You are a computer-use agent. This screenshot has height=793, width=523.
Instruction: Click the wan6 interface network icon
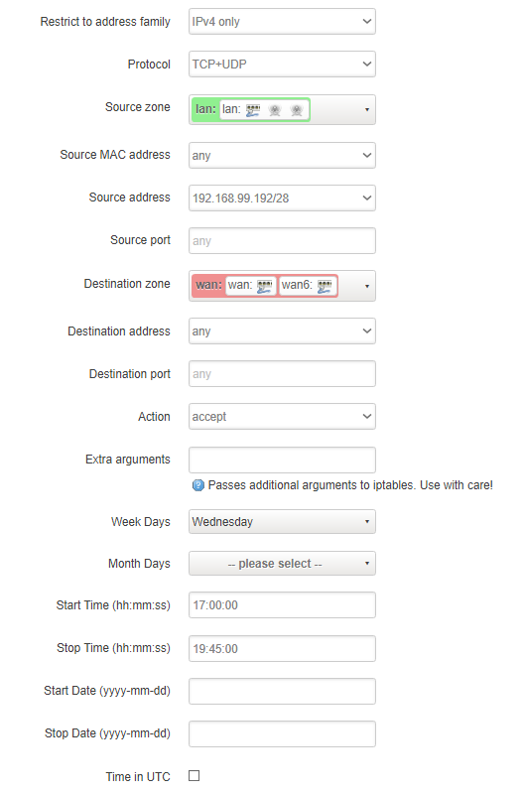pos(325,286)
